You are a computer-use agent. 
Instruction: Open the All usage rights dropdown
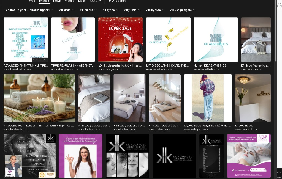click(183, 10)
